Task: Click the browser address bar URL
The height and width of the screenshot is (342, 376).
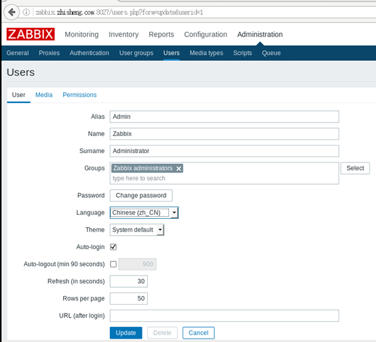Action: [119, 12]
